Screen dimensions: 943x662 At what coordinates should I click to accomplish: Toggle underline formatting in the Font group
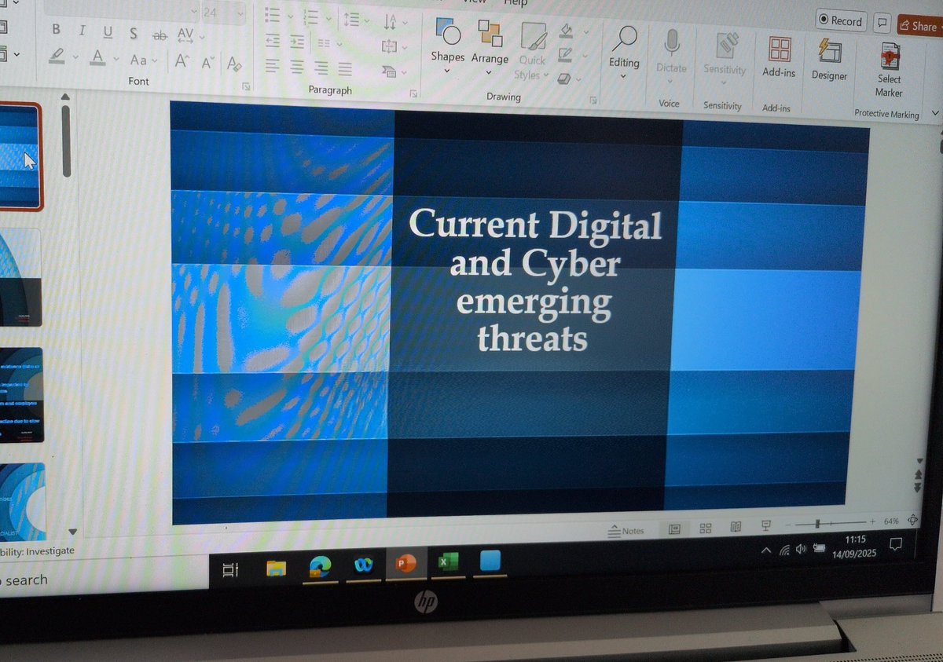[x=108, y=31]
